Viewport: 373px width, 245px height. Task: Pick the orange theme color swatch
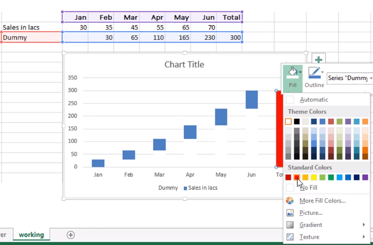(x=365, y=122)
